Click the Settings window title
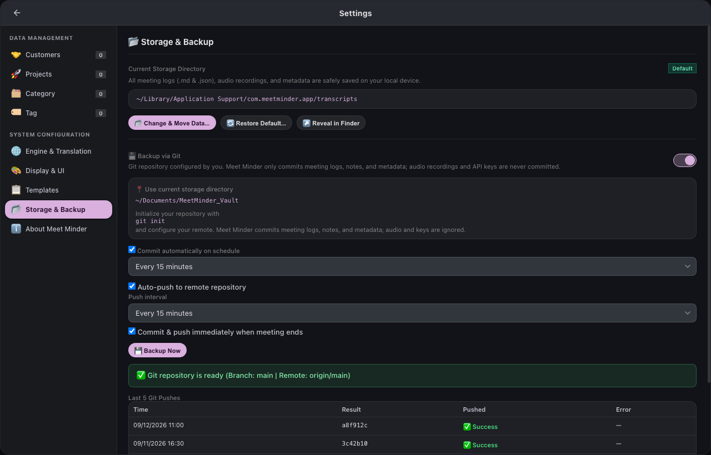 (355, 13)
